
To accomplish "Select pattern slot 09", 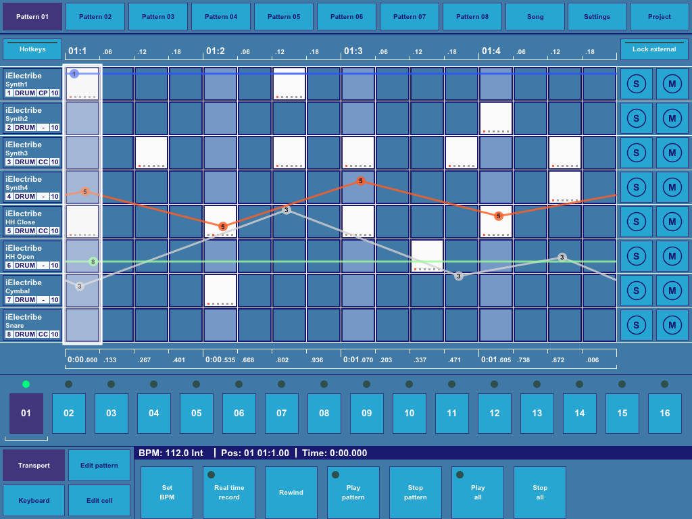I will (366, 413).
